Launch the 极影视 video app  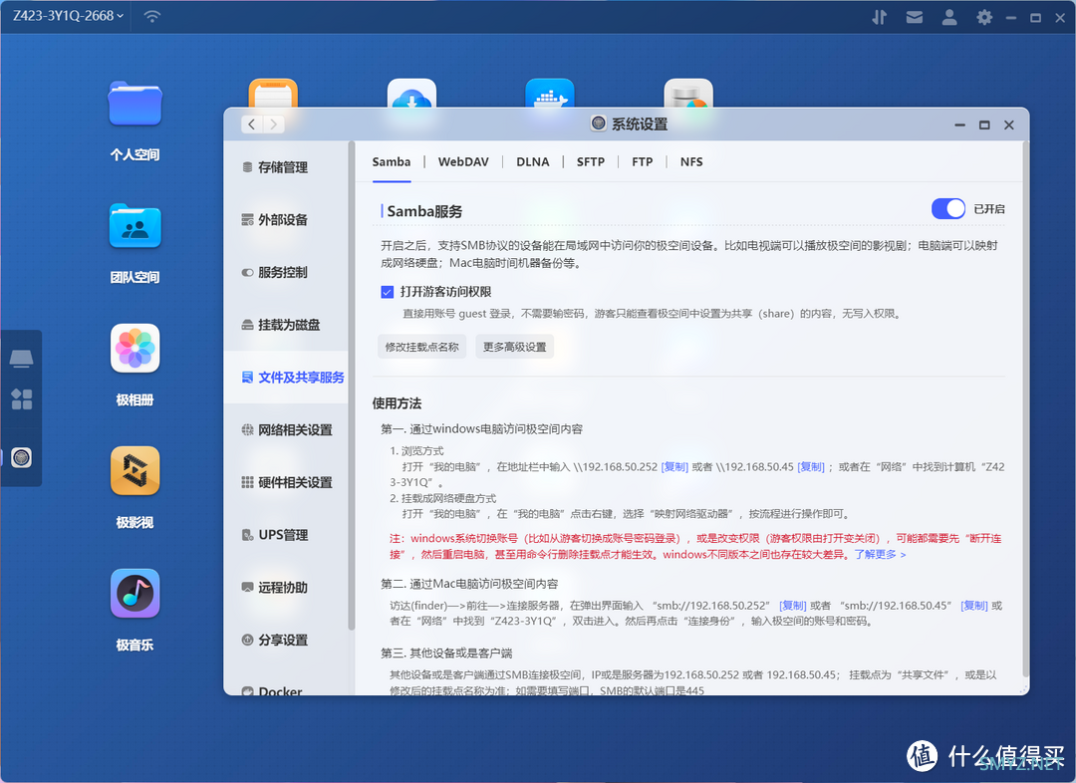point(135,471)
